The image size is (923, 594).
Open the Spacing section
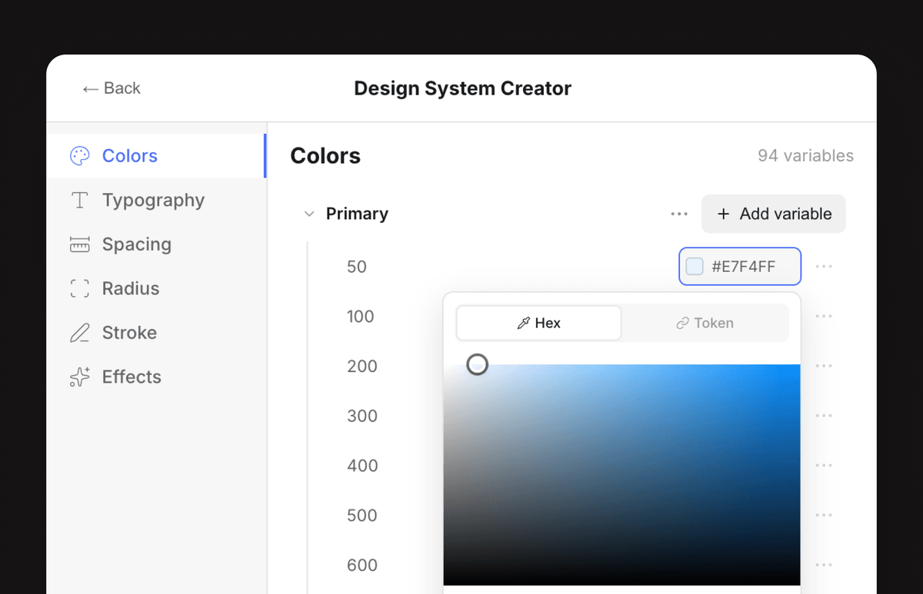pos(156,244)
